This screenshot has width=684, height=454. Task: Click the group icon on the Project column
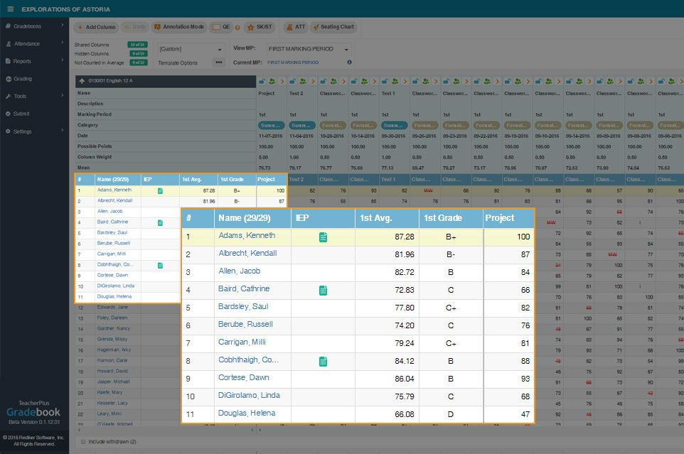point(272,82)
